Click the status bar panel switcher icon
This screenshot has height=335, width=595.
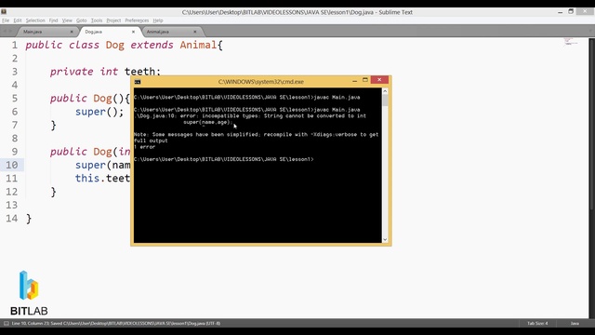point(7,323)
